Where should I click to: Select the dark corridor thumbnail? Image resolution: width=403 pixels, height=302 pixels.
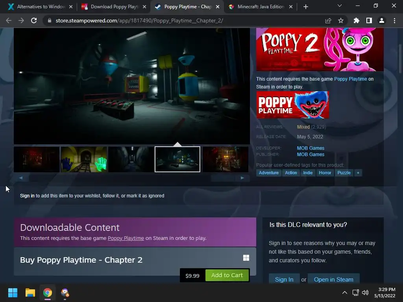tap(131, 159)
